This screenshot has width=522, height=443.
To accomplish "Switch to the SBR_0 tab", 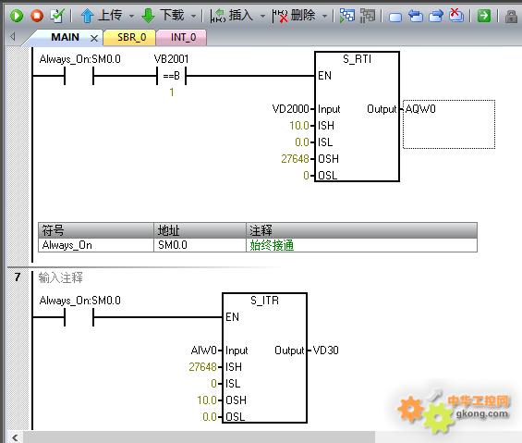I will tap(131, 37).
